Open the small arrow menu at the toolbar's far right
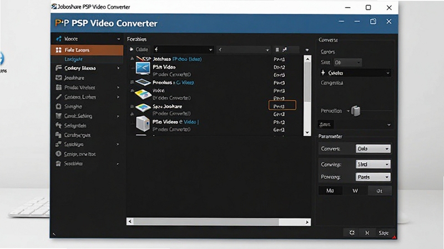The width and height of the screenshot is (444, 249). [307, 50]
